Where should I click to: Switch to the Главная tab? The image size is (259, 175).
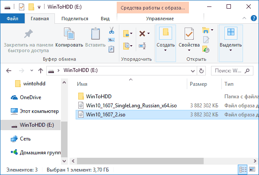point(40,19)
